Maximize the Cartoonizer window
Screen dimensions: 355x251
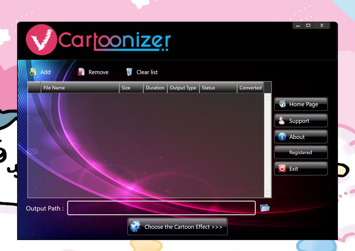[308, 25]
